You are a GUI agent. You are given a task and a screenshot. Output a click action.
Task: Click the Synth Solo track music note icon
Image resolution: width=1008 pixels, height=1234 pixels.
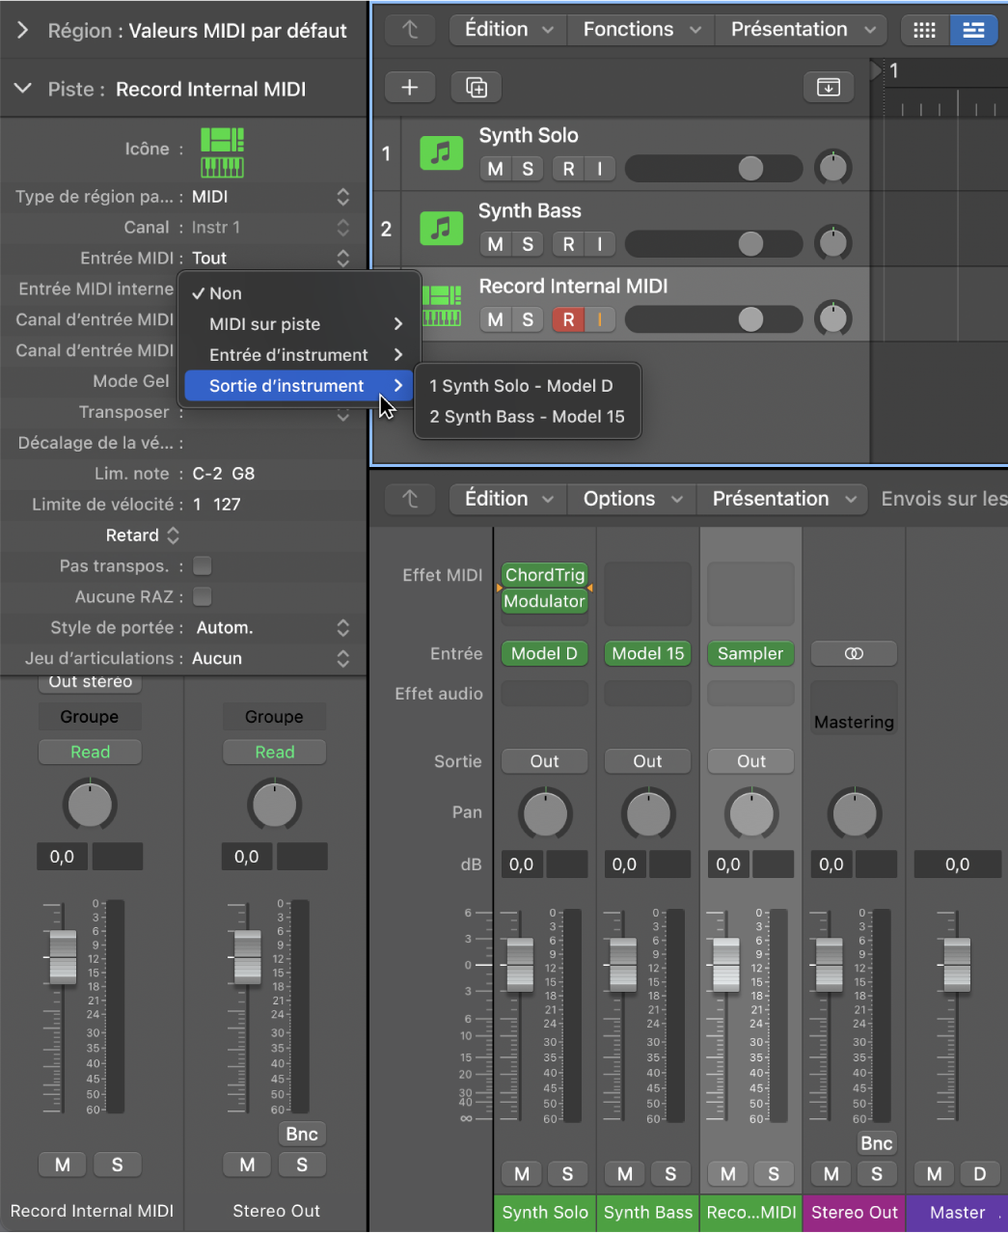tap(441, 153)
